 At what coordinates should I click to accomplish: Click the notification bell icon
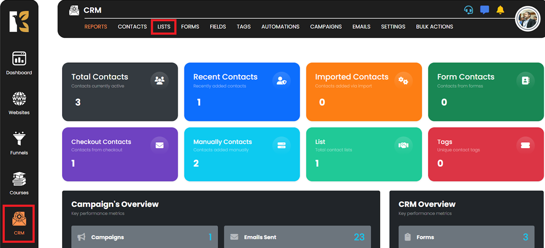(500, 10)
